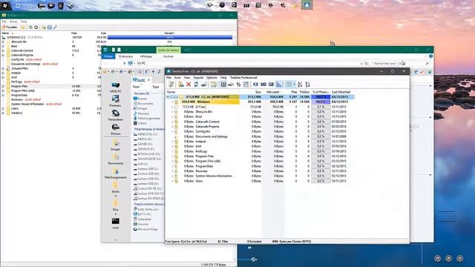Image resolution: width=475 pixels, height=267 pixels.
Task: Click the Print icon in TreeSize toolbar
Action: click(x=204, y=85)
